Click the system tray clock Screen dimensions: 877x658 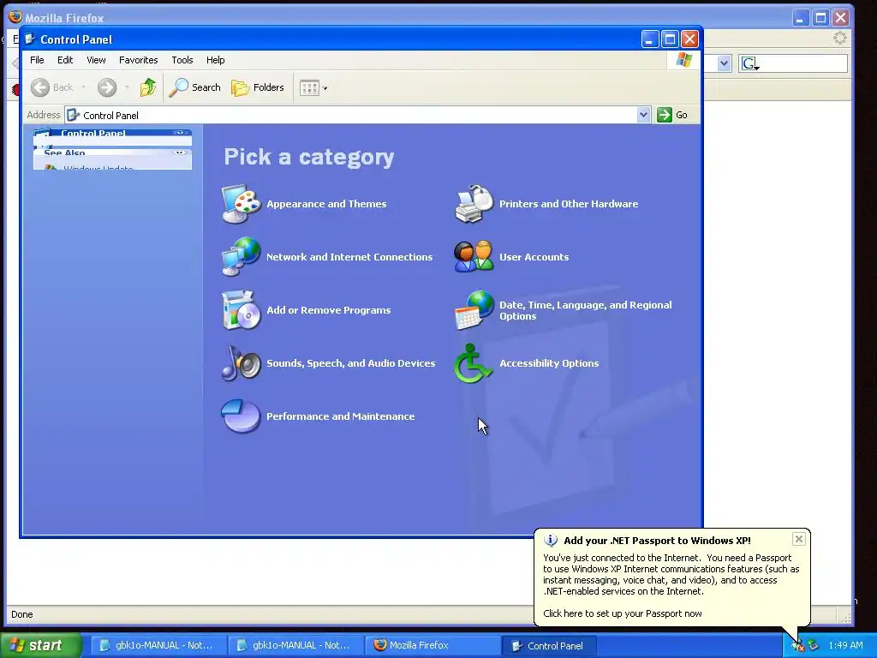tap(845, 645)
